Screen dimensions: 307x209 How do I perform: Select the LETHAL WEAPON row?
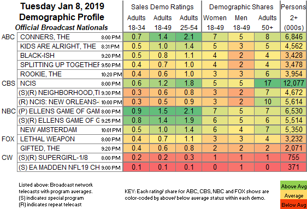(162, 139)
